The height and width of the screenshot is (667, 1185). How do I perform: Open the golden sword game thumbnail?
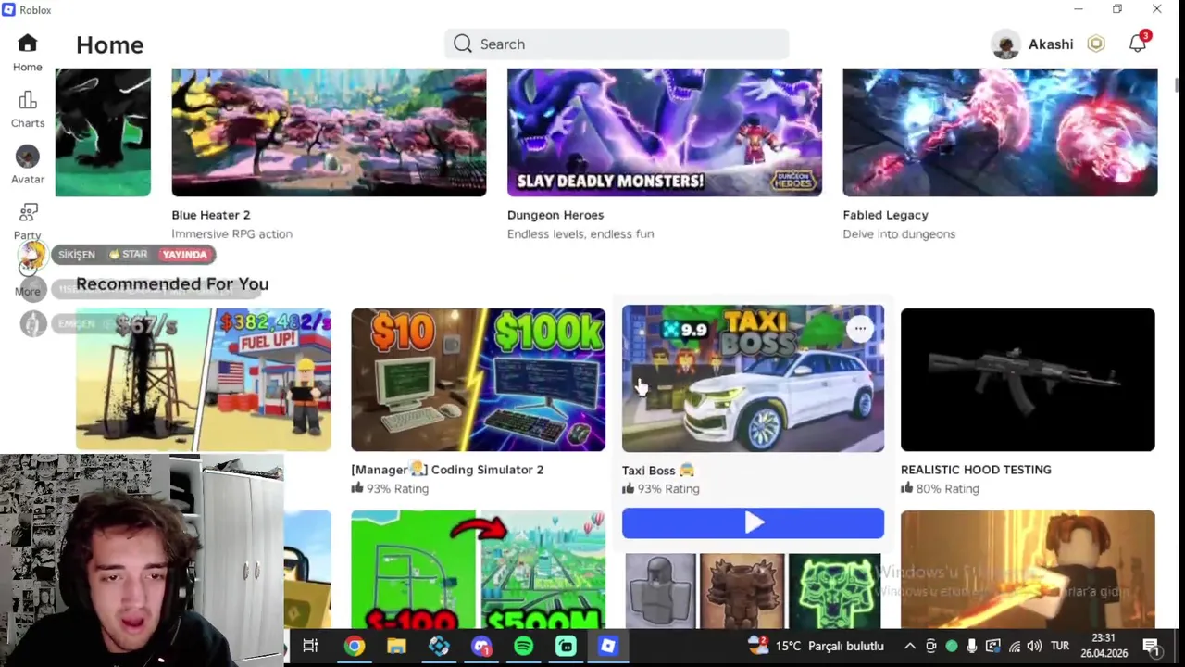(x=1028, y=569)
